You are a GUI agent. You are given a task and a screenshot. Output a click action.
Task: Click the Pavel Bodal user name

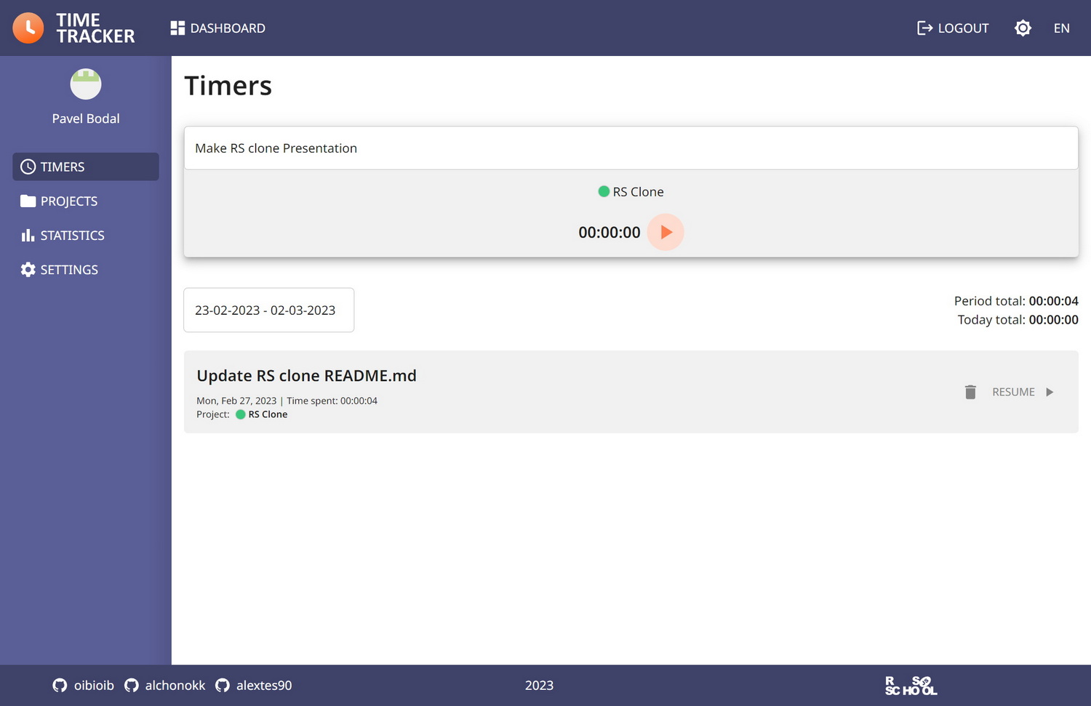[86, 119]
